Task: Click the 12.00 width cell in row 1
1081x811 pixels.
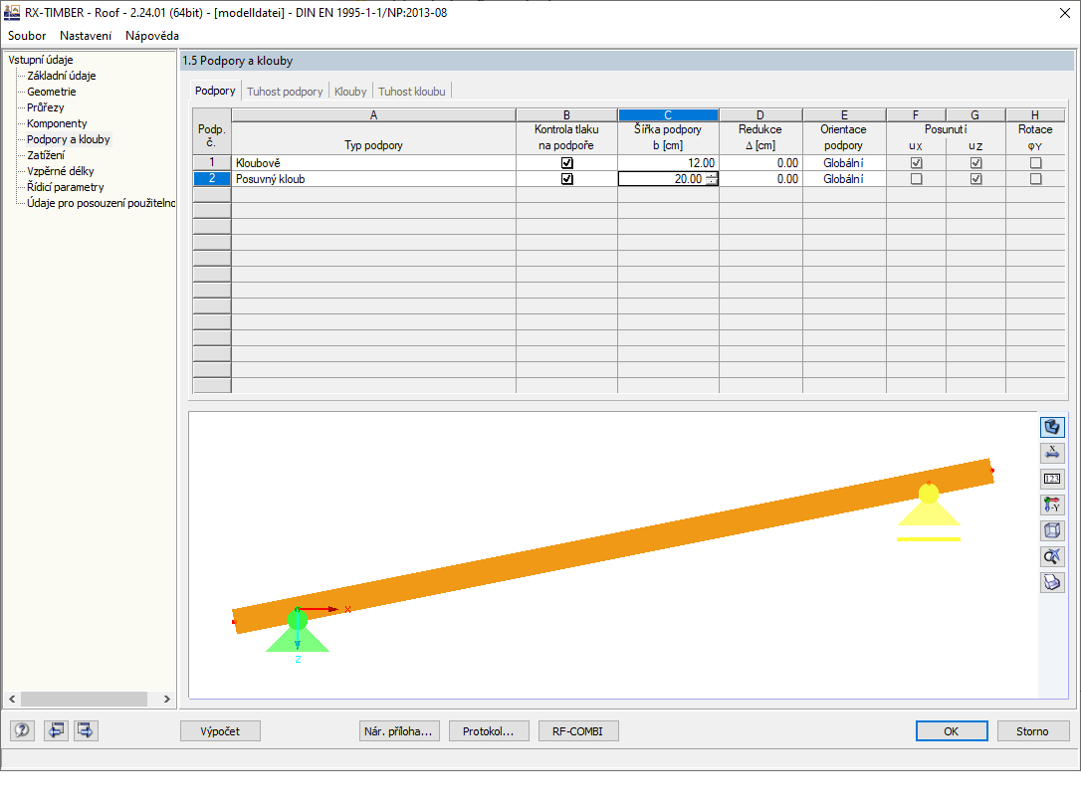Action: coord(668,163)
